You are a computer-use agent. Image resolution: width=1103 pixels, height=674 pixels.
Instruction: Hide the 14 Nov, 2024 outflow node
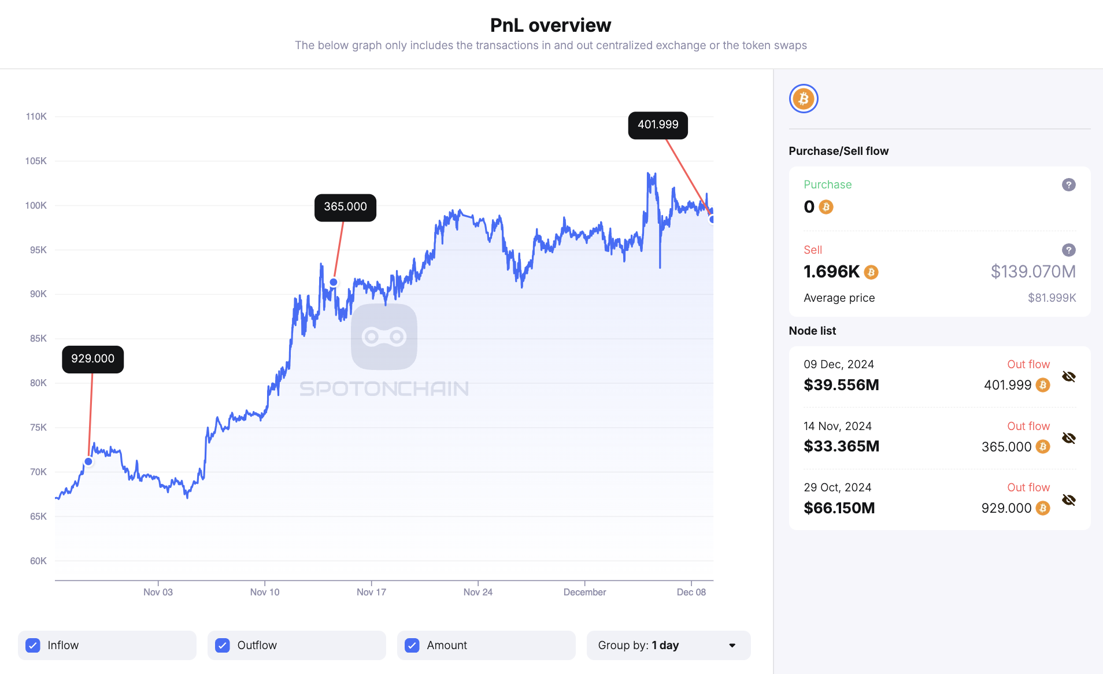[x=1068, y=438]
